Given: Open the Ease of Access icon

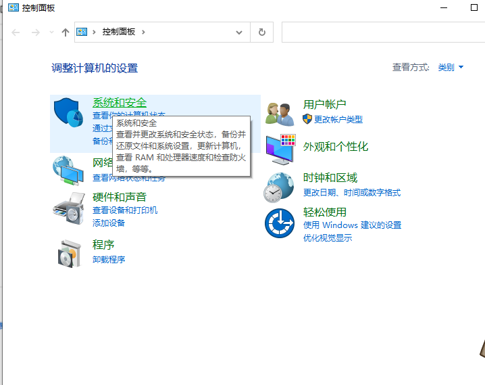Looking at the screenshot, I should tap(280, 223).
